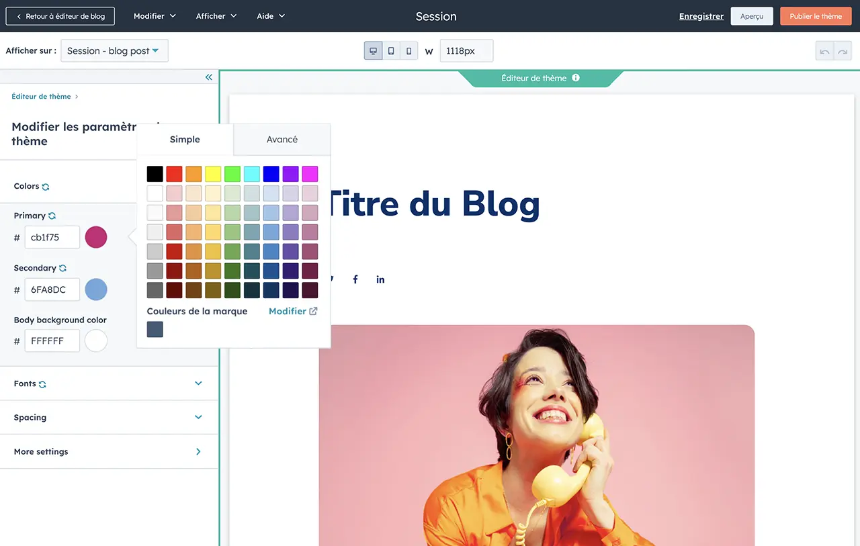Viewport: 860px width, 546px height.
Task: Click the undo arrow icon
Action: click(x=824, y=52)
